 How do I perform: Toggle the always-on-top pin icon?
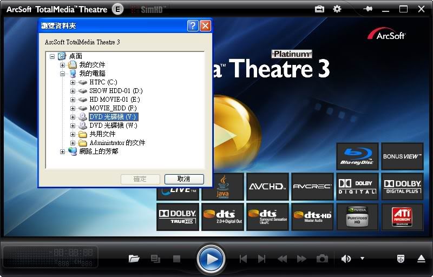pos(368,9)
